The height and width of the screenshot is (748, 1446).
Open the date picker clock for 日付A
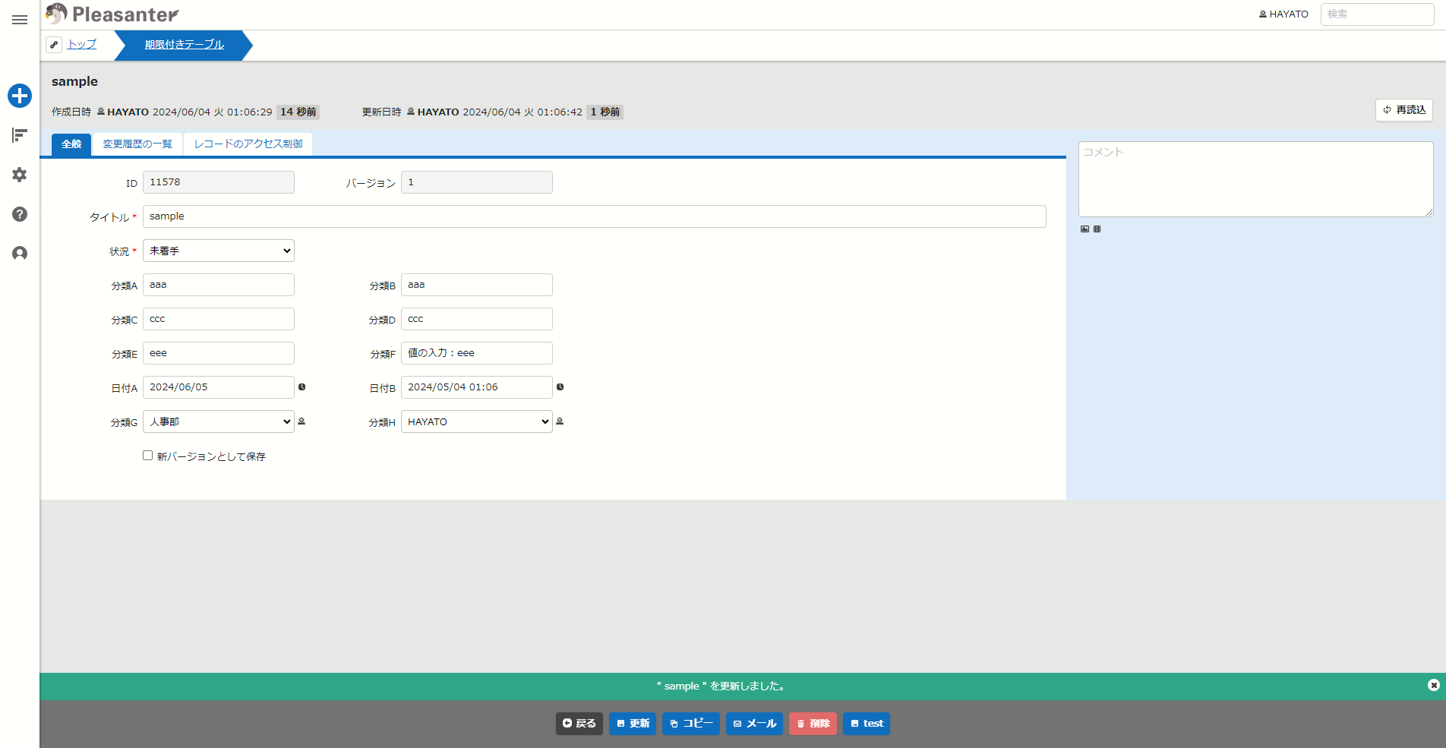[302, 387]
